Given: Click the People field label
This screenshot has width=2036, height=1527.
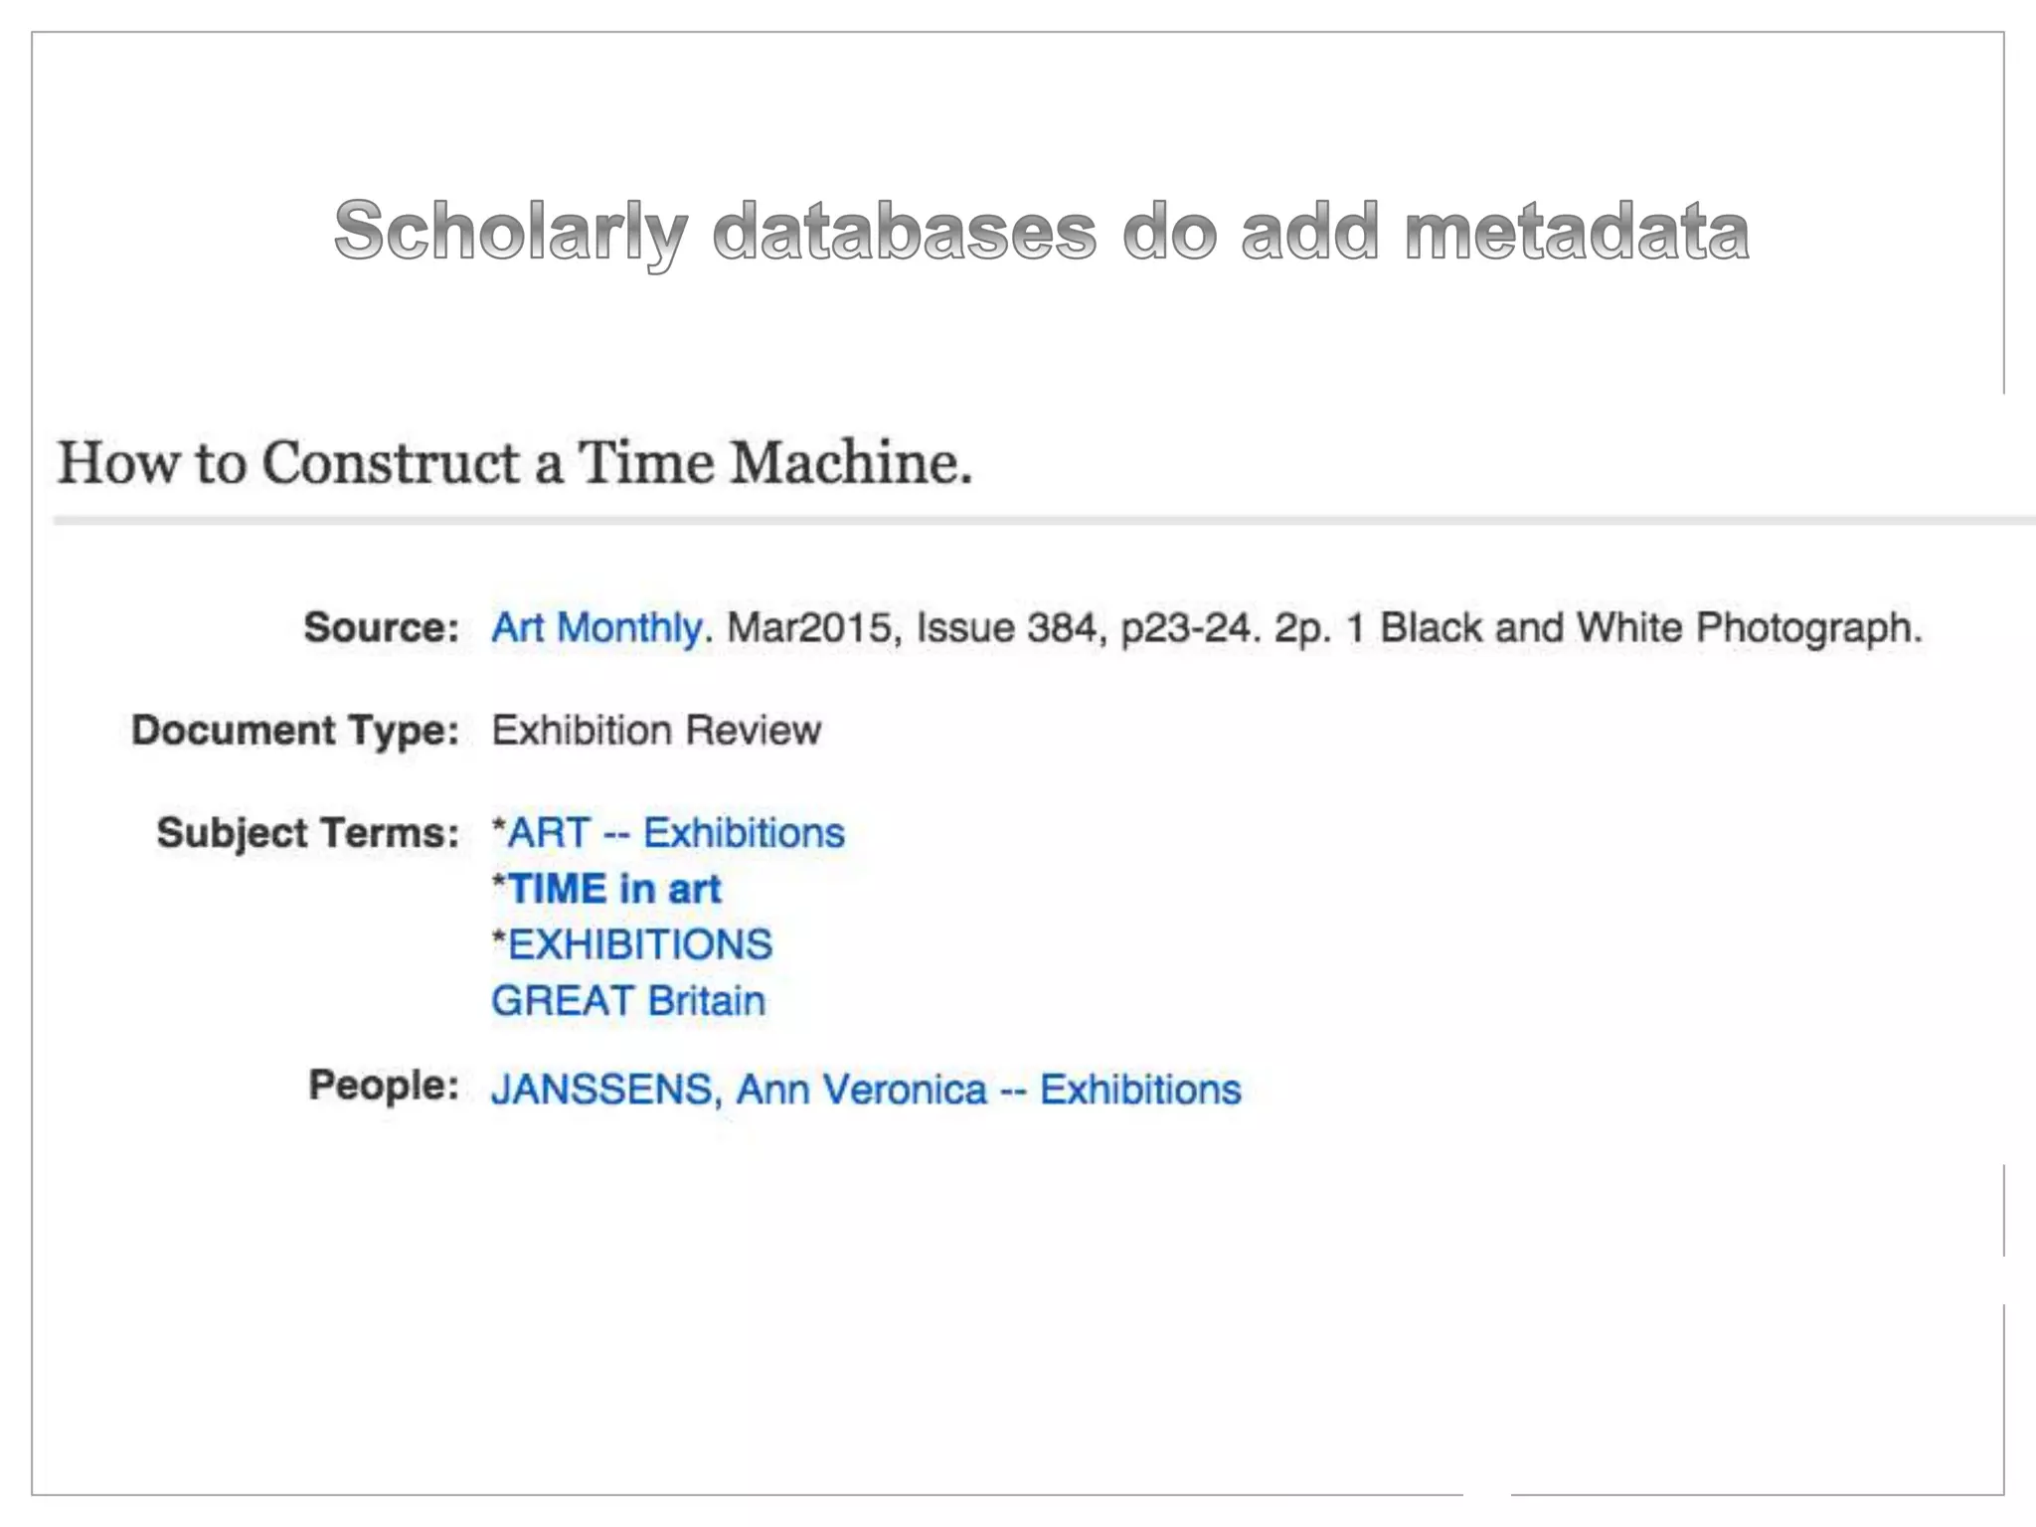Looking at the screenshot, I should click(x=383, y=1086).
